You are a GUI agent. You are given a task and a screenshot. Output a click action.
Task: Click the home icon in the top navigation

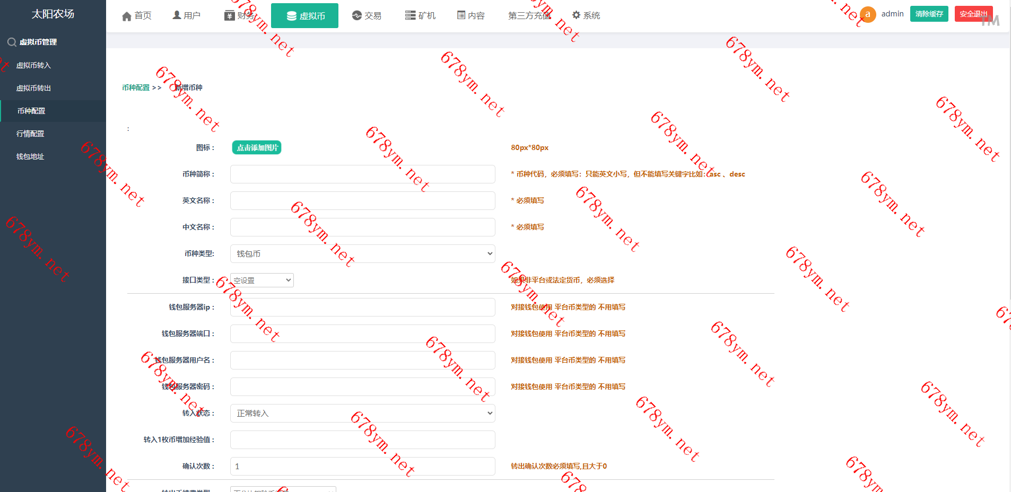click(127, 16)
